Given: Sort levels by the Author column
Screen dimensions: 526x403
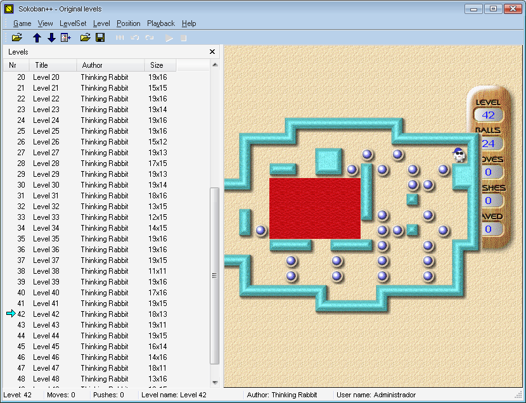Looking at the screenshot, I should coord(94,65).
